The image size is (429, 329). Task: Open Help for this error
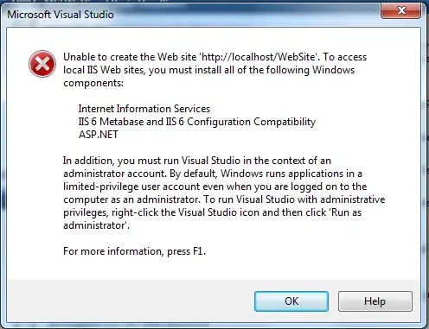coord(375,301)
